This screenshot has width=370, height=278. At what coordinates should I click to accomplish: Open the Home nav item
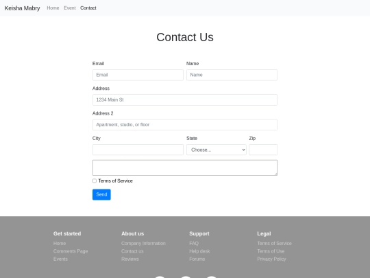tap(53, 8)
